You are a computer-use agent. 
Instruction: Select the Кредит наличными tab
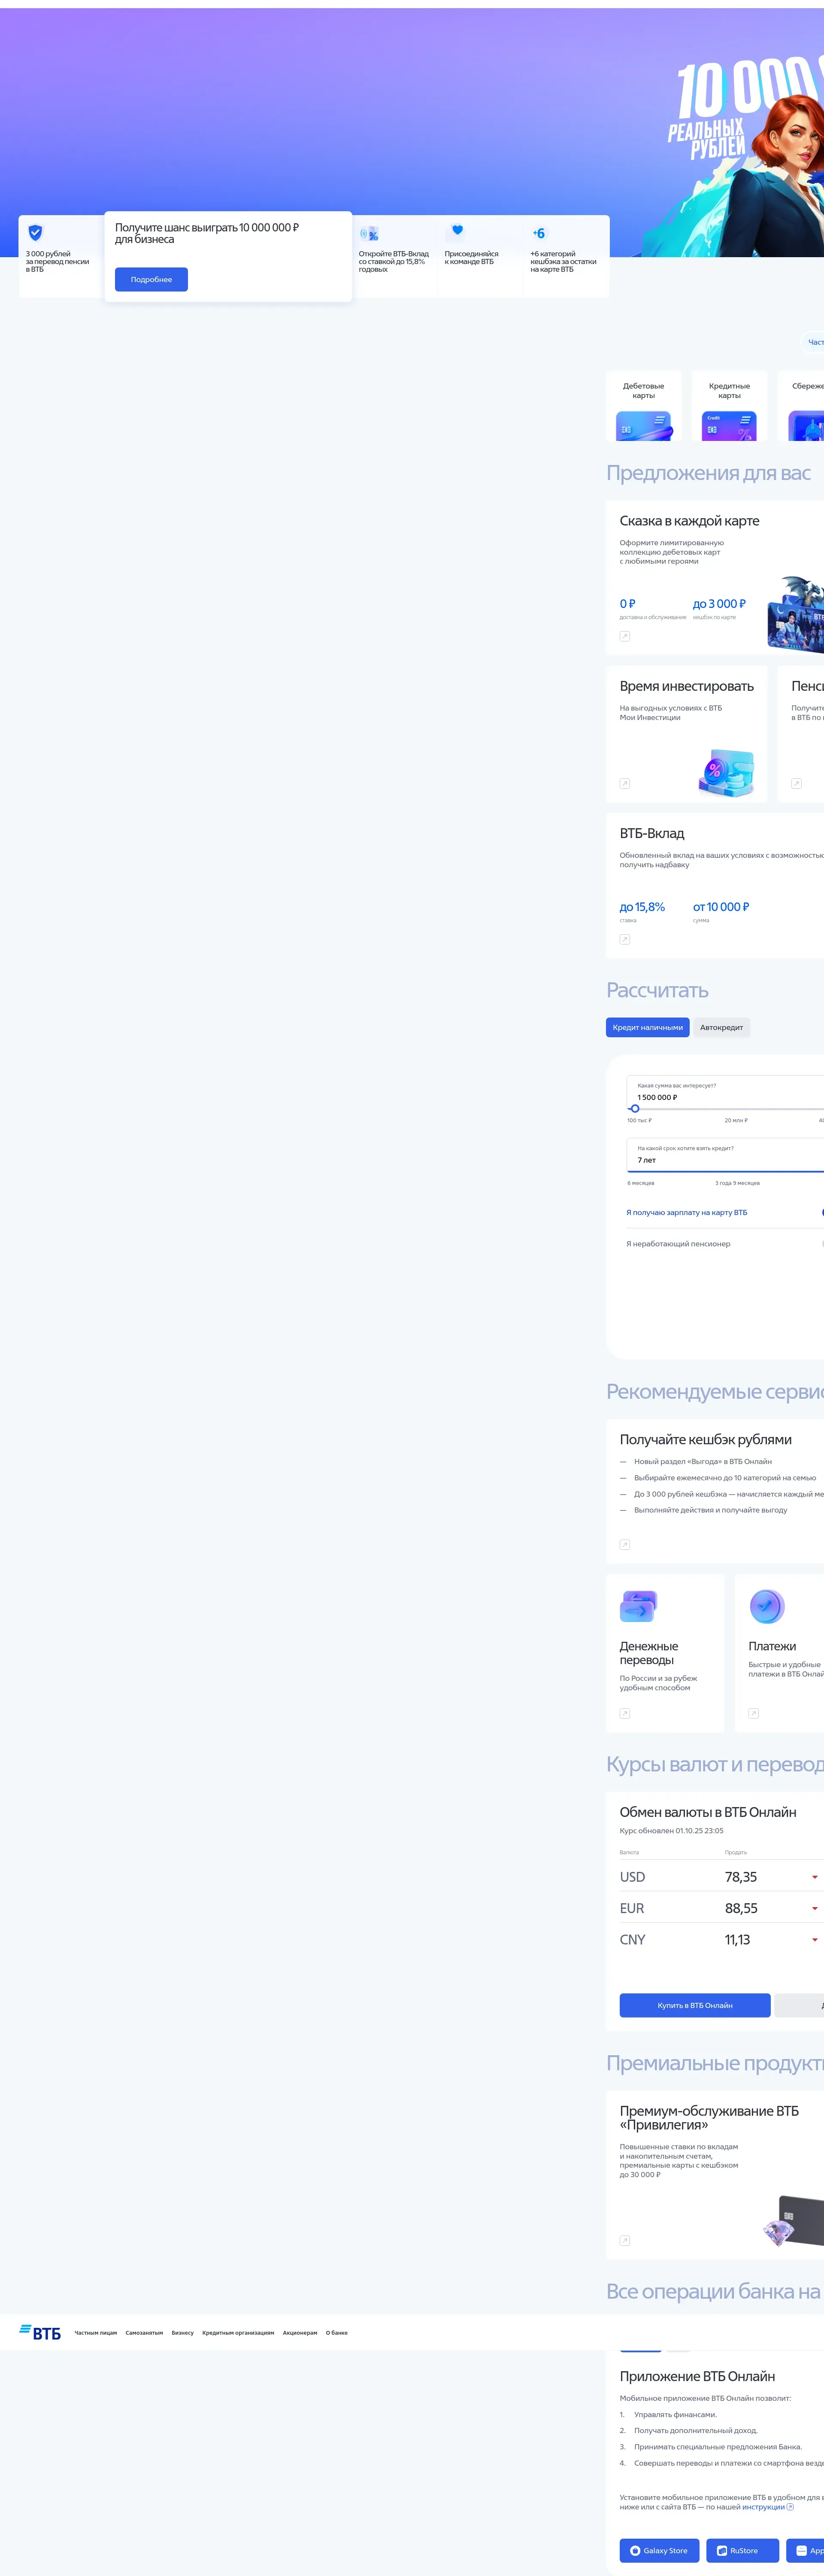point(648,1027)
